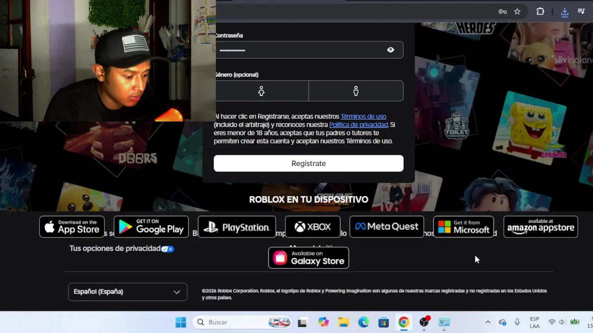This screenshot has width=593, height=333.
Task: Bookmark this page with the star icon
Action: [x=517, y=12]
